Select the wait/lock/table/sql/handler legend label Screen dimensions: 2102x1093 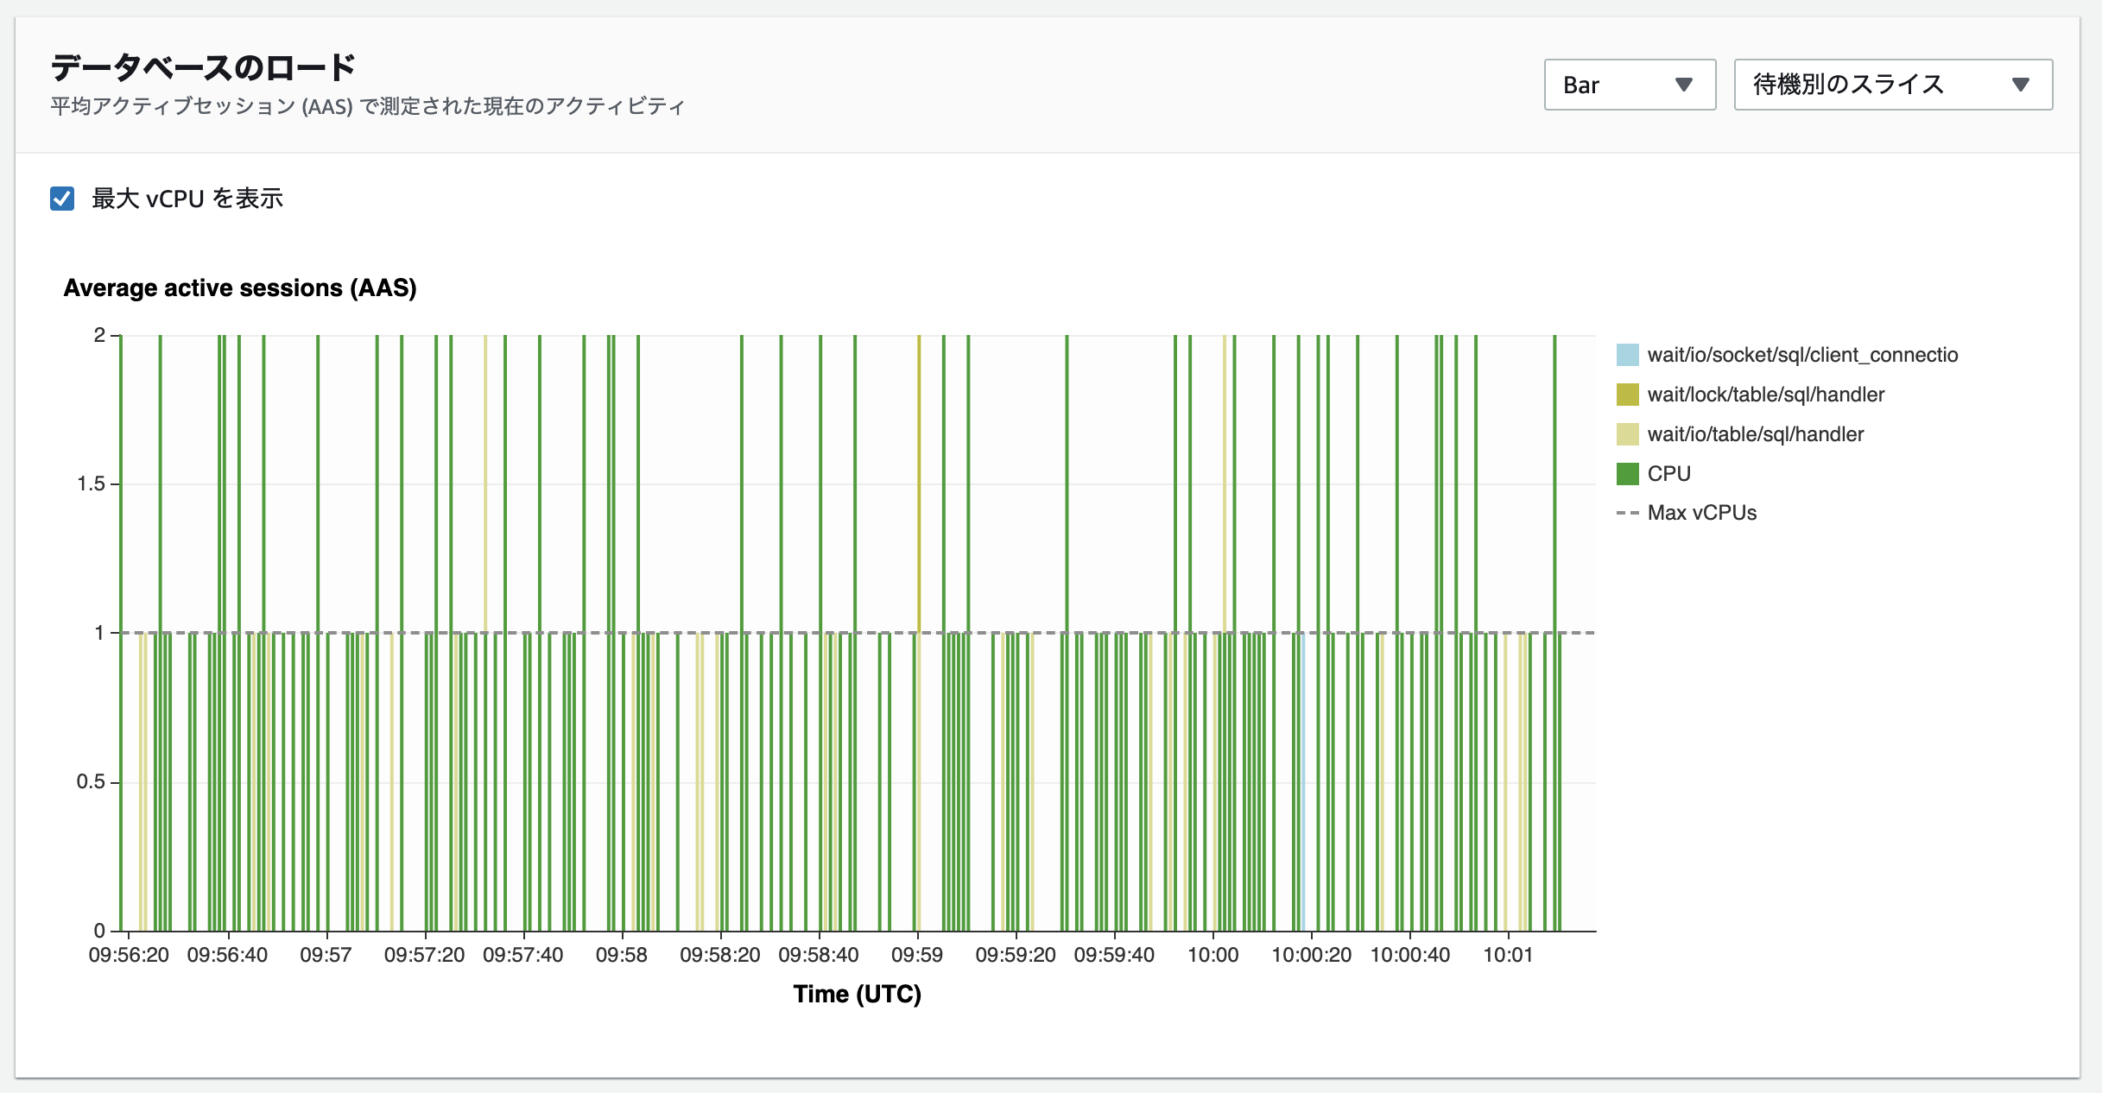1765,395
